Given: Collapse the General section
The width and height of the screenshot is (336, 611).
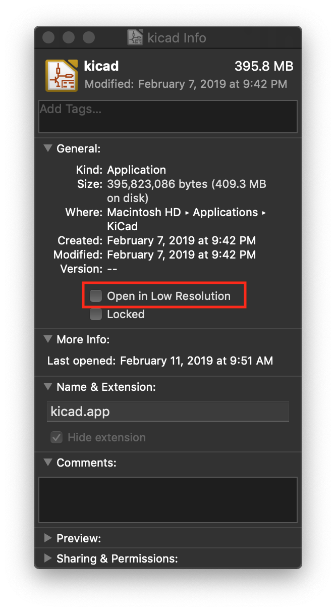Looking at the screenshot, I should coord(48,148).
